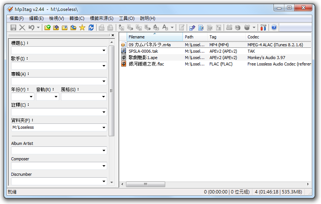The image size is (321, 204).
Task: Open the 編輯(E) menu
Action: click(37, 18)
